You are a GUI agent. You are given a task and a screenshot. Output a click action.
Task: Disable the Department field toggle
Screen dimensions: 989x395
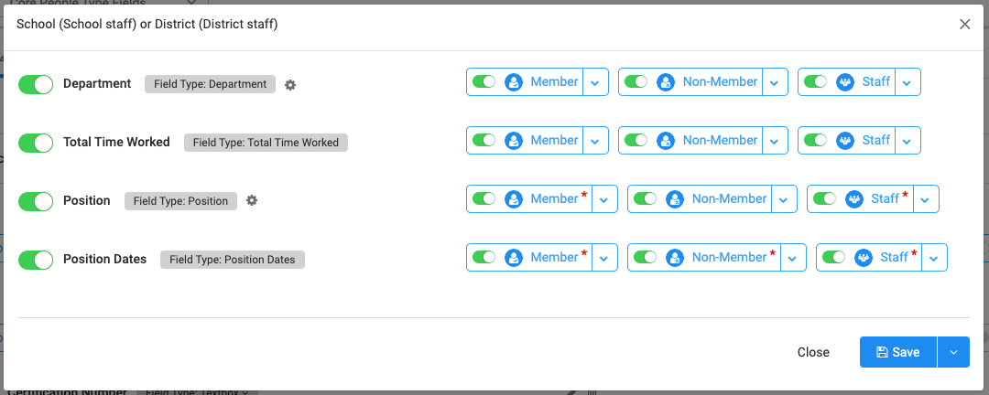(36, 84)
